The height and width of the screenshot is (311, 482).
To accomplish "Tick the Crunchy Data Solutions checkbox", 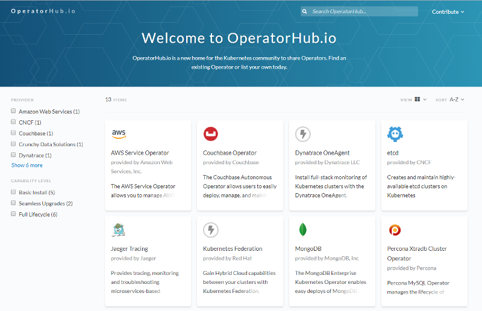I will pos(13,144).
